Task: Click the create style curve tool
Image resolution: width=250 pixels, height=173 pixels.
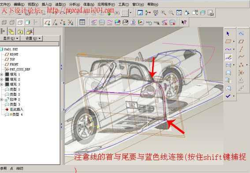Action: point(228,49)
